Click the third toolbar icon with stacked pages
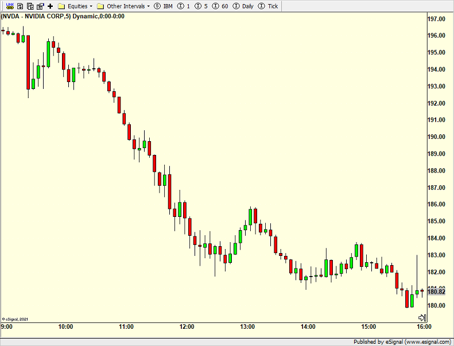Viewport: 454px width, 346px height. point(30,6)
